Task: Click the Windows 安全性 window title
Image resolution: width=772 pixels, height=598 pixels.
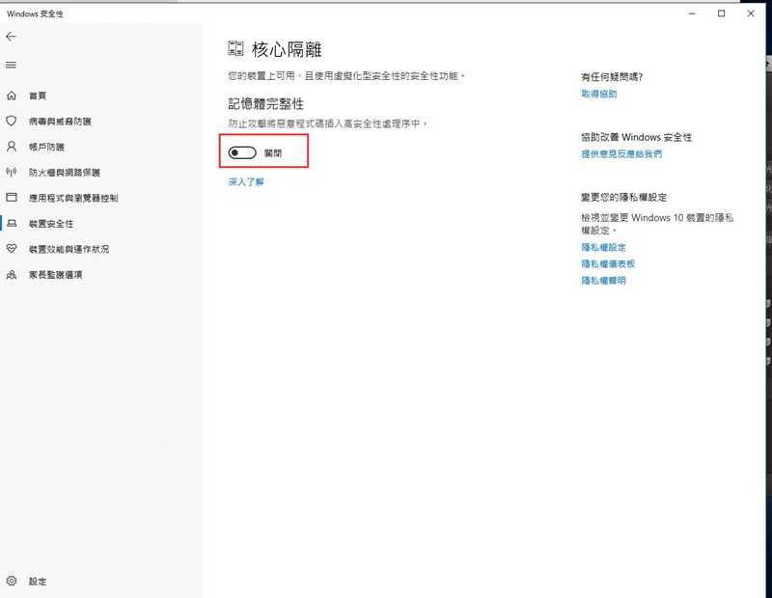Action: [35, 14]
